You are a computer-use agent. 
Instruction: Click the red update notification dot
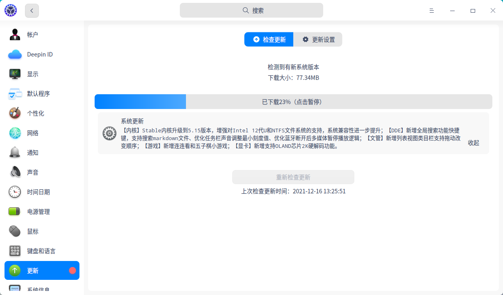[73, 270]
